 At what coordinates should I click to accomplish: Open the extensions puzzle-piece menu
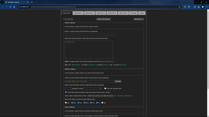coord(189,7)
